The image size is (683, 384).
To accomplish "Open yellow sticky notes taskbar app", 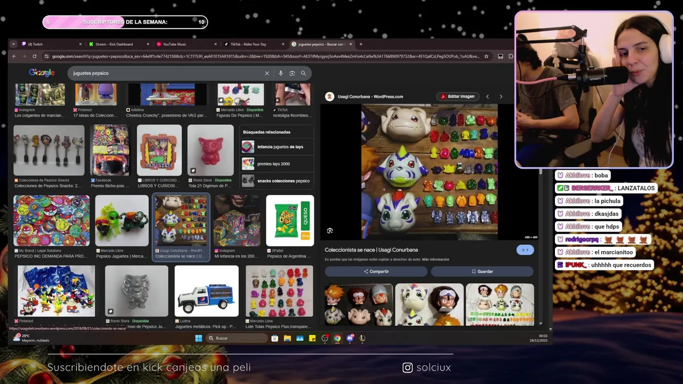I will [312, 338].
